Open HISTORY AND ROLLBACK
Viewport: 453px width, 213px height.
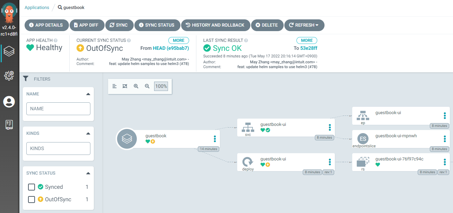(x=215, y=25)
